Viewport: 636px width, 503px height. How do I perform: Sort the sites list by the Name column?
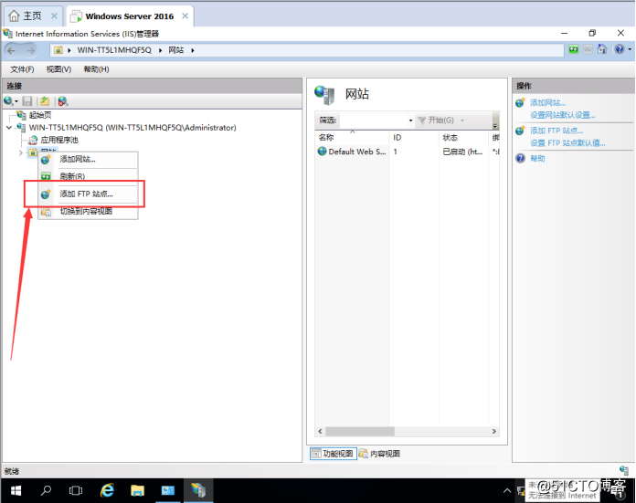pyautogui.click(x=351, y=138)
